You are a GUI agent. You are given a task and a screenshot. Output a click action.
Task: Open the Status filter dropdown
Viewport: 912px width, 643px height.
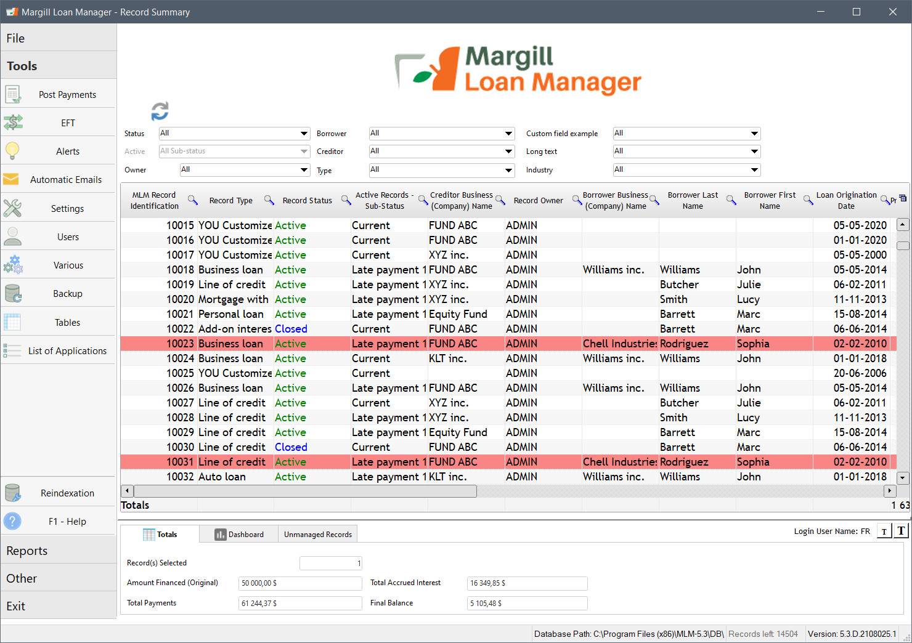point(234,133)
